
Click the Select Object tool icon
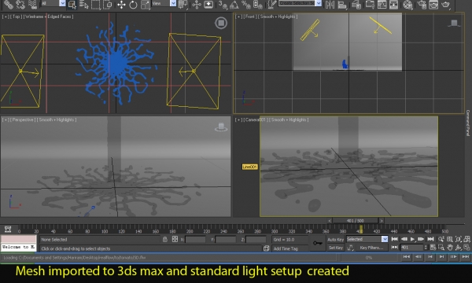(x=72, y=4)
